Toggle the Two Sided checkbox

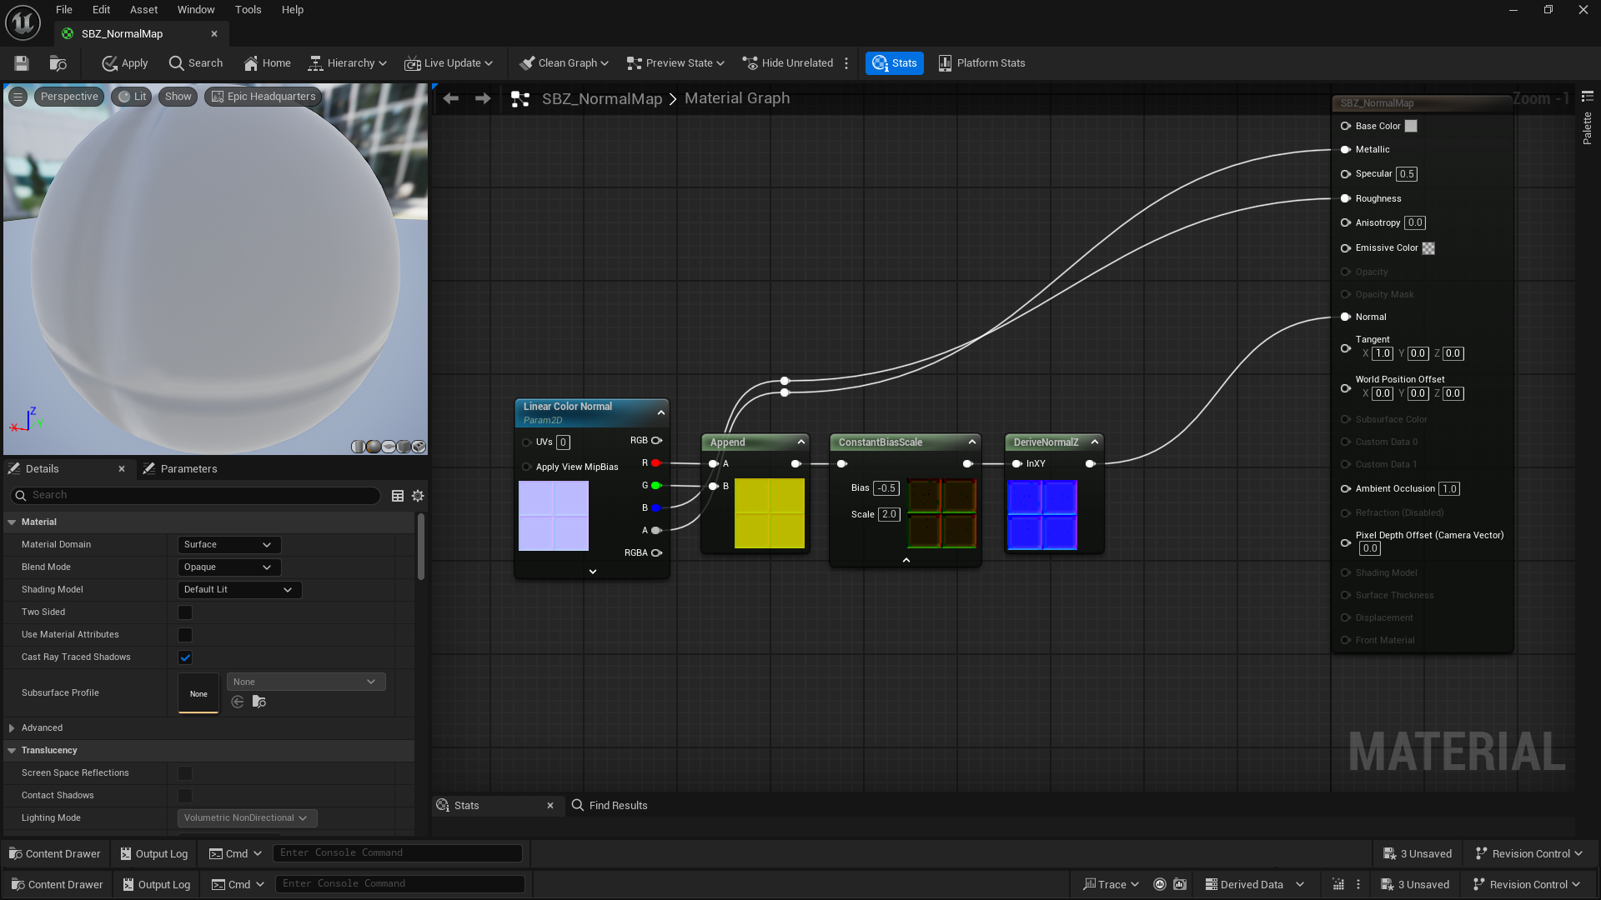click(185, 612)
